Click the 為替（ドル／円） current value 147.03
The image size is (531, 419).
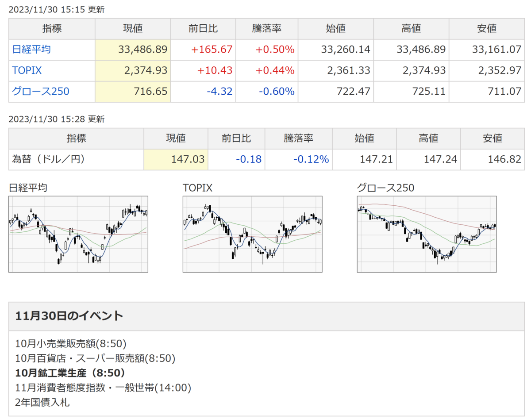(188, 159)
